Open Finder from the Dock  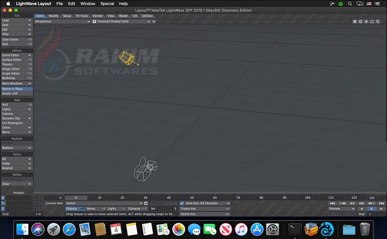22,229
